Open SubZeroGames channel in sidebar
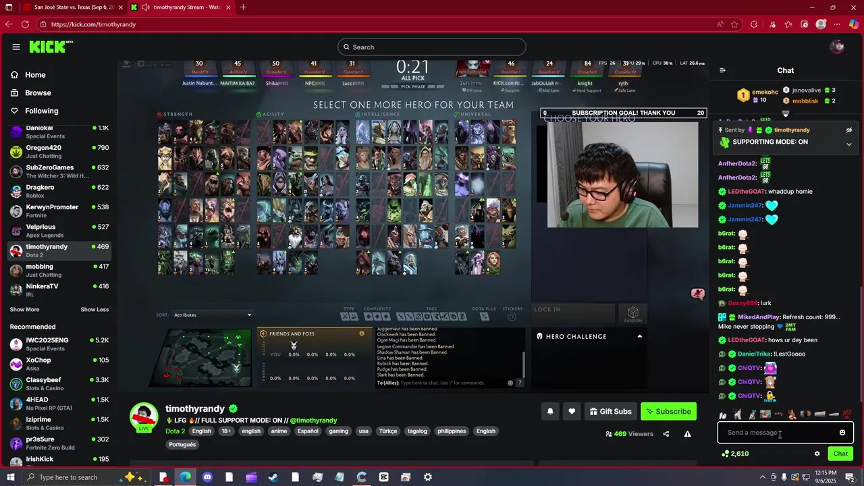This screenshot has width=864, height=486. point(59,171)
